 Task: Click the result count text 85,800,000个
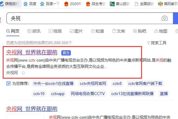click(x=60, y=43)
